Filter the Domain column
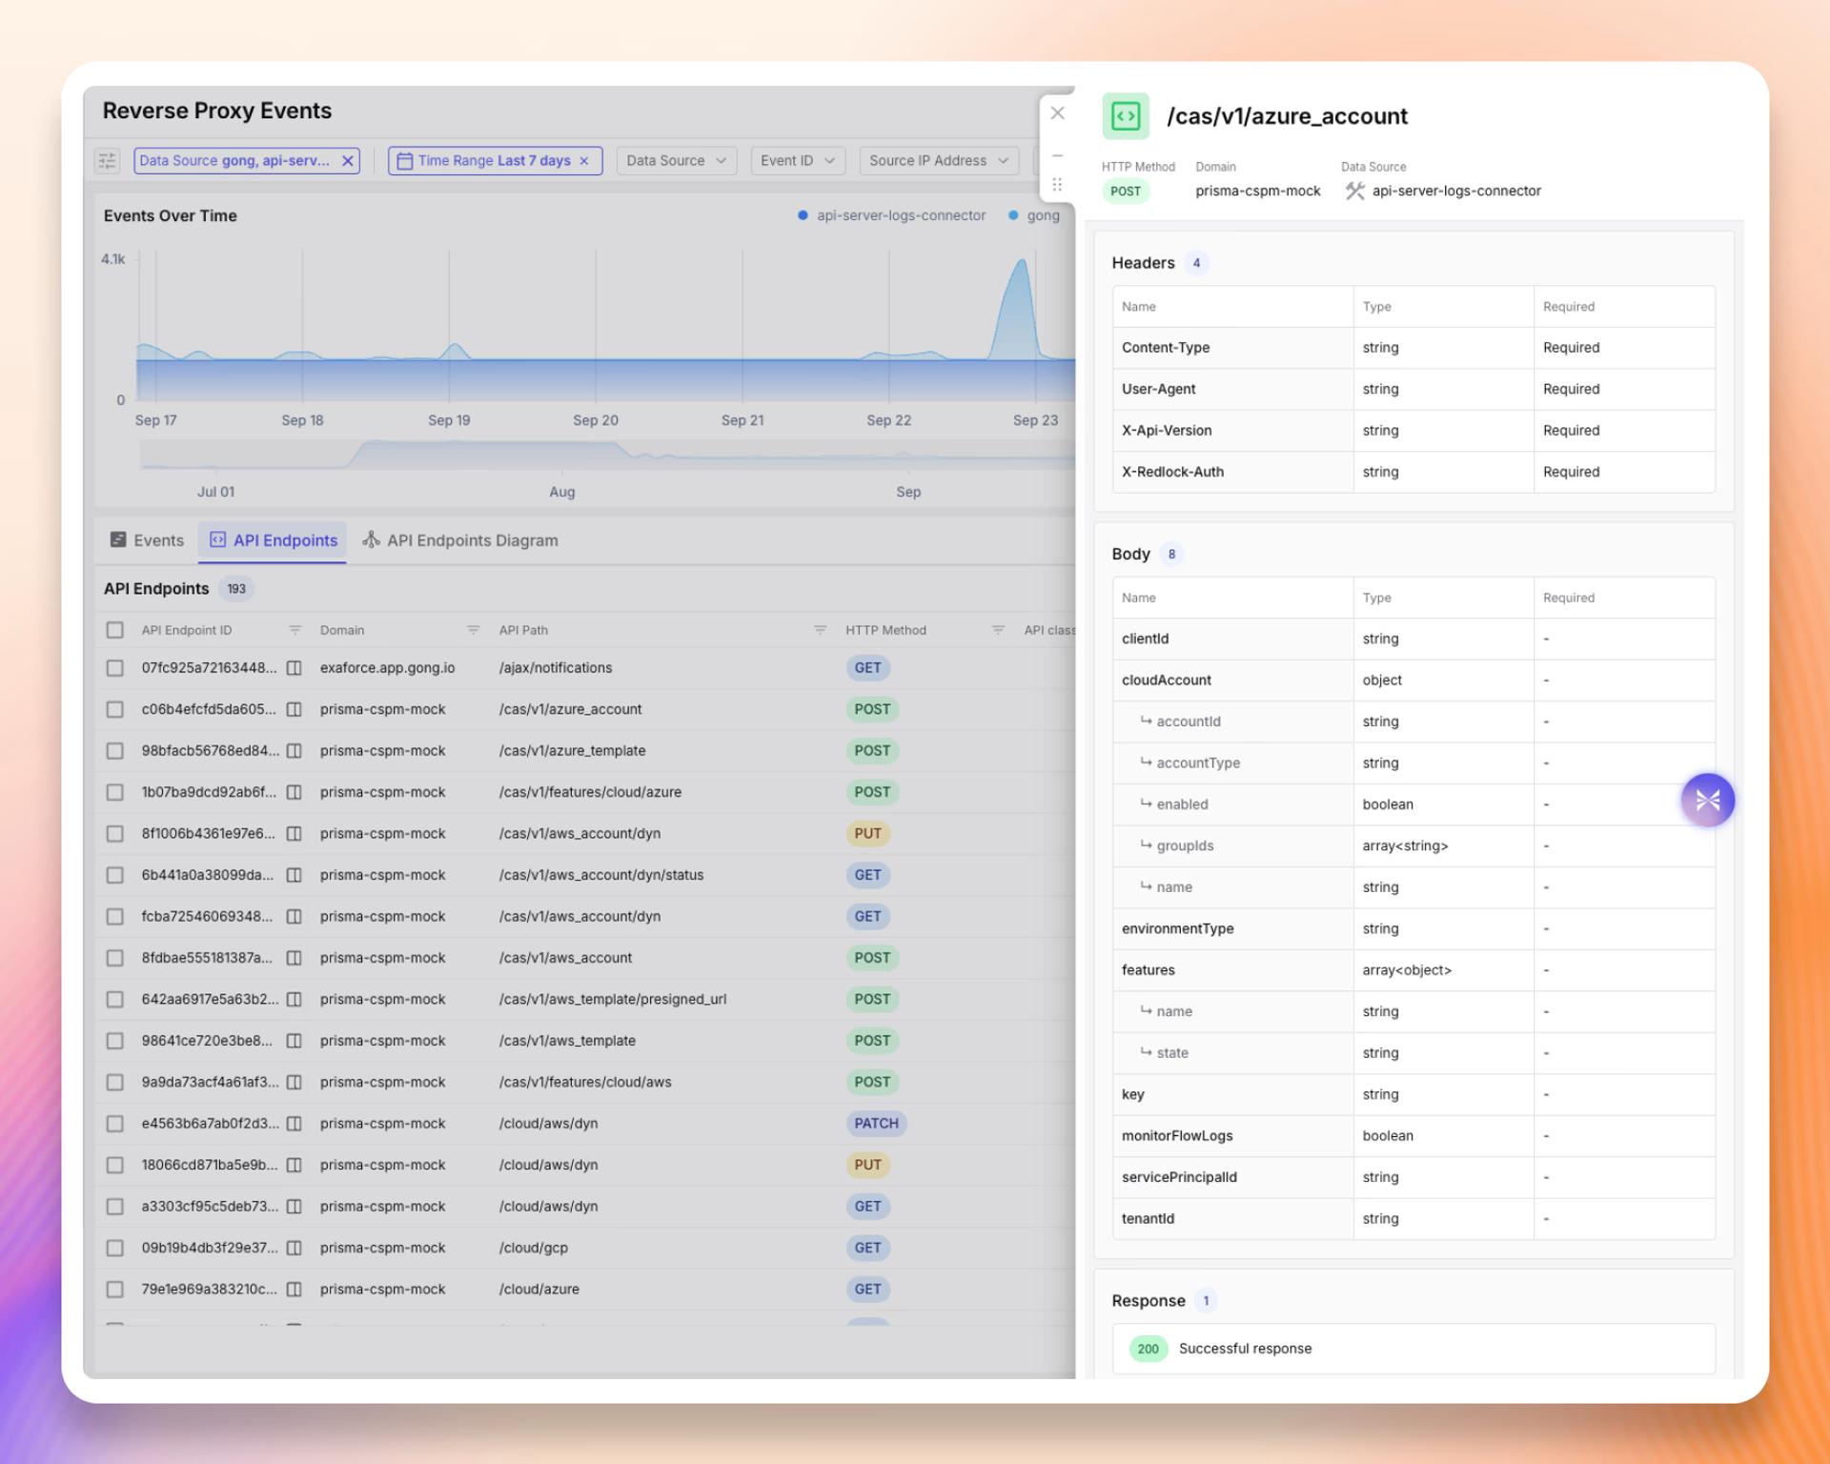Viewport: 1830px width, 1464px height. 473,630
